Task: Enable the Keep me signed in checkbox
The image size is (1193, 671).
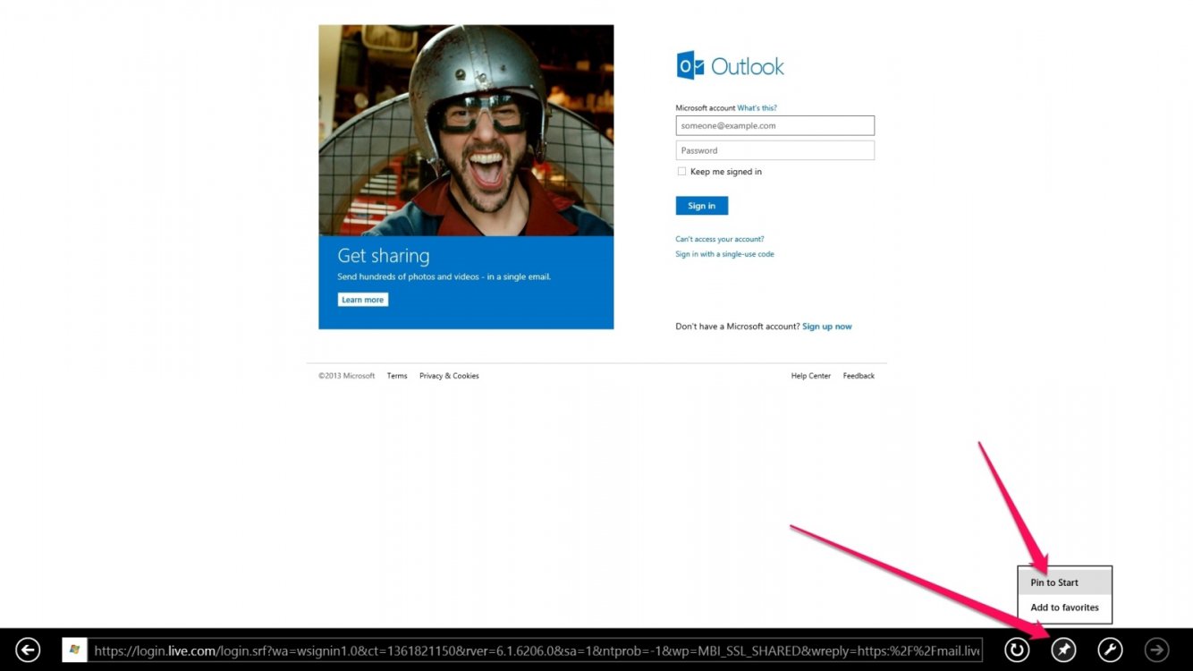Action: point(681,171)
